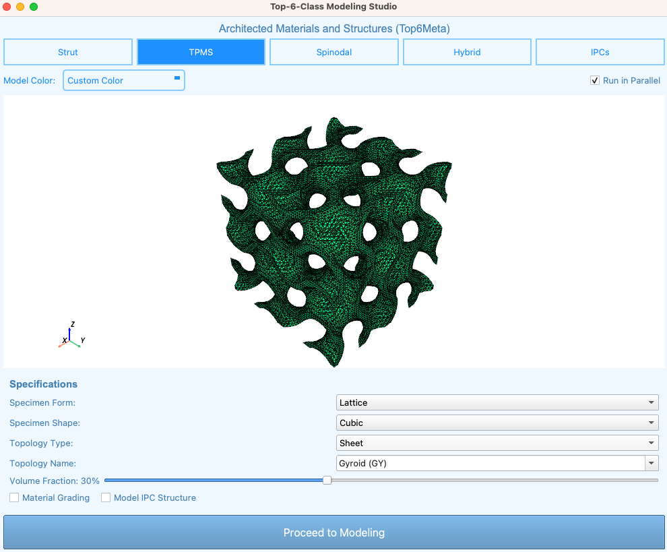This screenshot has height=552, width=667.
Task: Click the Volume Fraction: 30% label
Action: coord(55,481)
